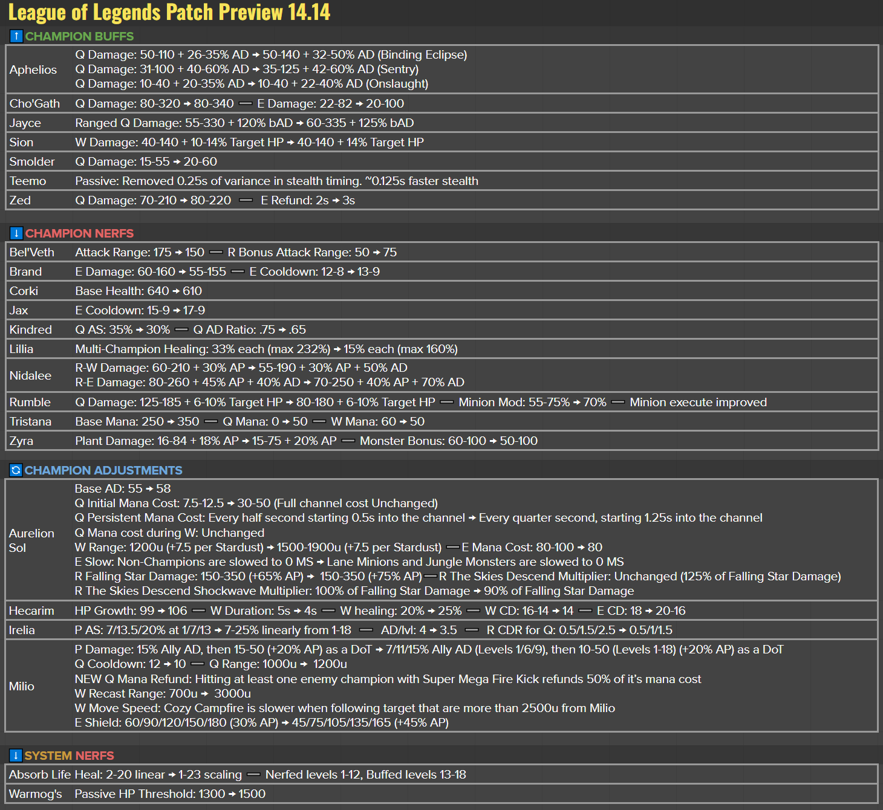The height and width of the screenshot is (810, 883).
Task: Select the SYSTEM NERFS section heading
Action: click(x=69, y=756)
